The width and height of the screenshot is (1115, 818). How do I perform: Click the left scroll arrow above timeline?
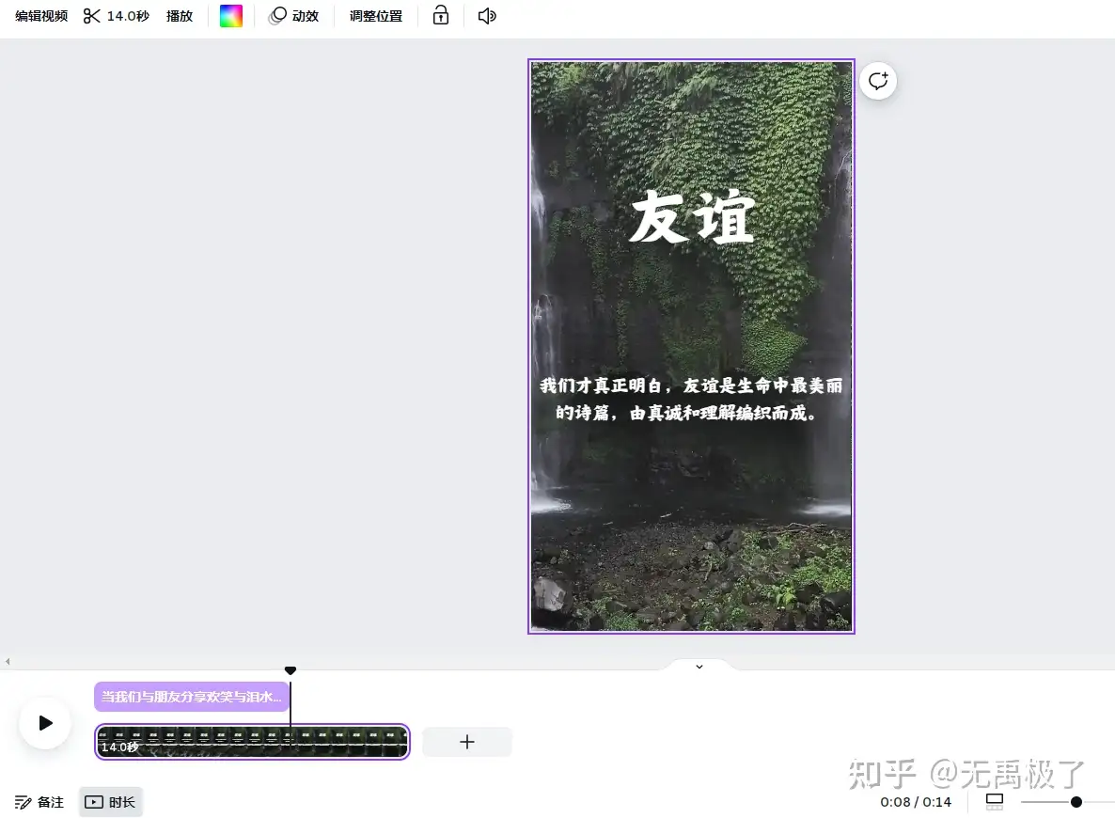click(x=8, y=662)
